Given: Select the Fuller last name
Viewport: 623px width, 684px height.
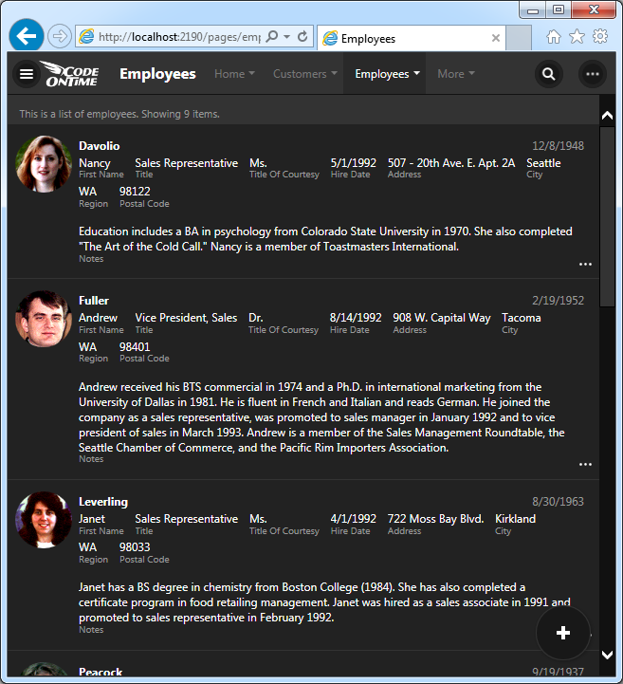Looking at the screenshot, I should [x=94, y=301].
